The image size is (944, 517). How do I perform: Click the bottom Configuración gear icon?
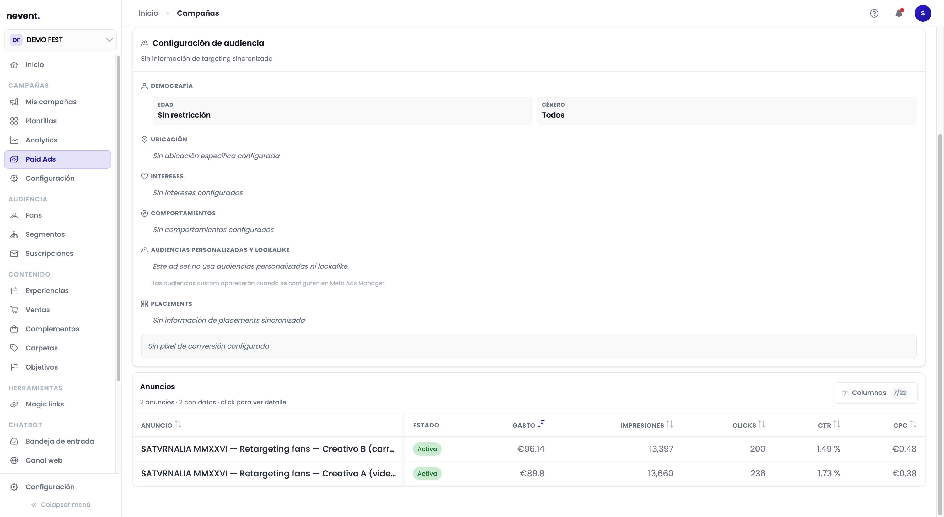coord(14,487)
